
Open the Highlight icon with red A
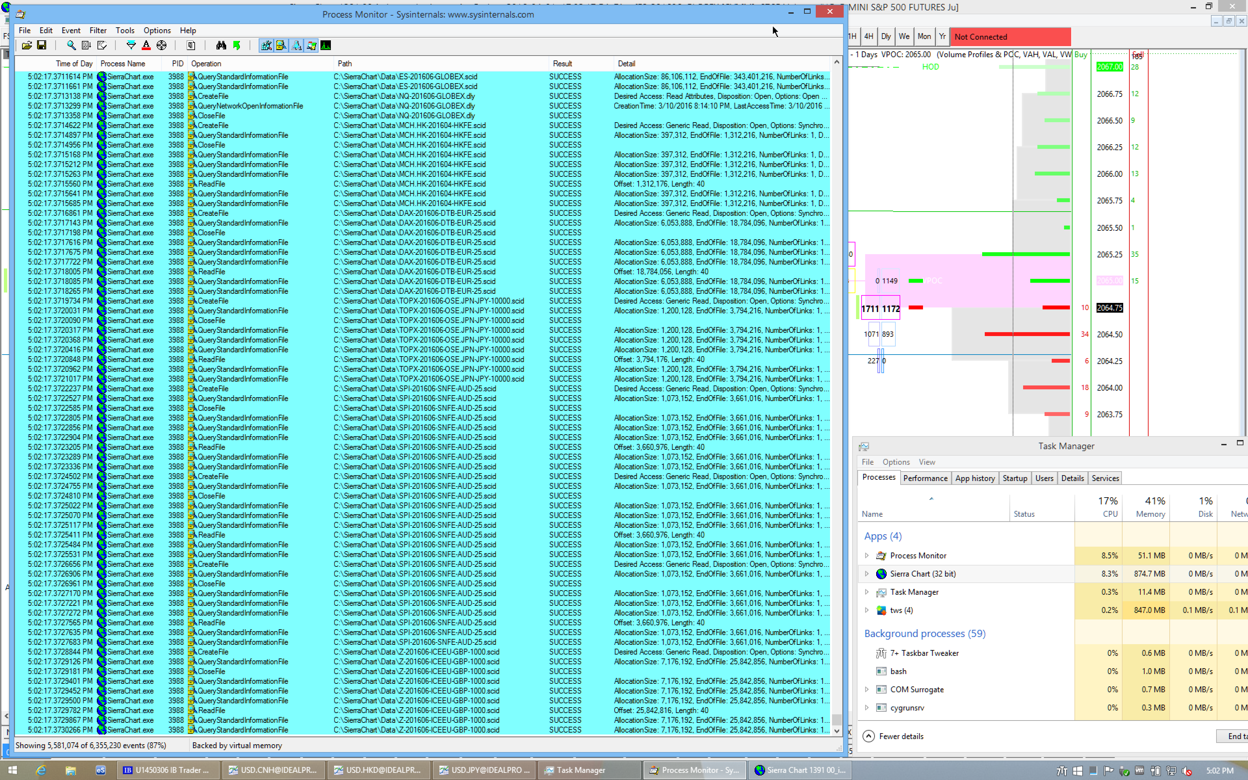click(147, 45)
